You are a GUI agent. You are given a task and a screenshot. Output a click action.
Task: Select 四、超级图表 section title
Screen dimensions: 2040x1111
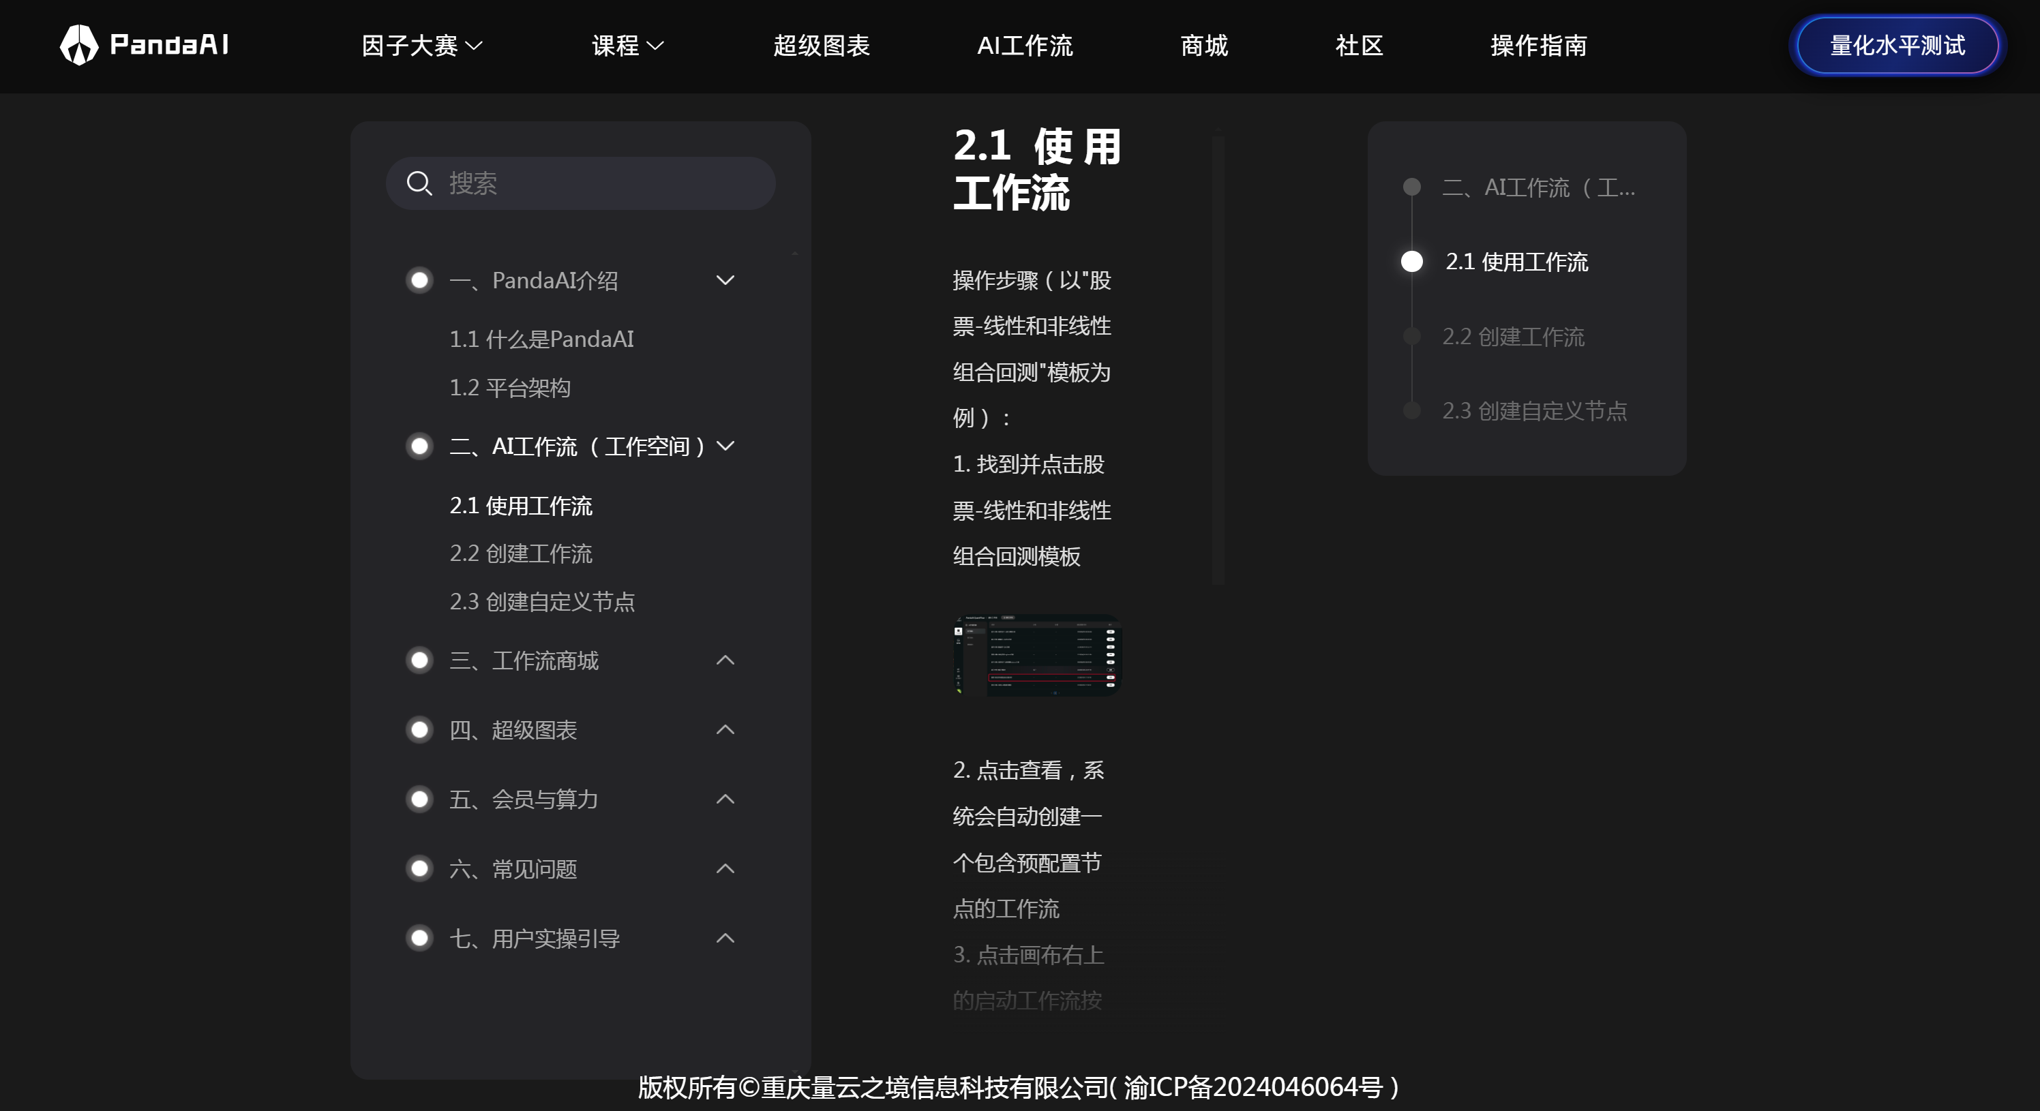(x=513, y=730)
